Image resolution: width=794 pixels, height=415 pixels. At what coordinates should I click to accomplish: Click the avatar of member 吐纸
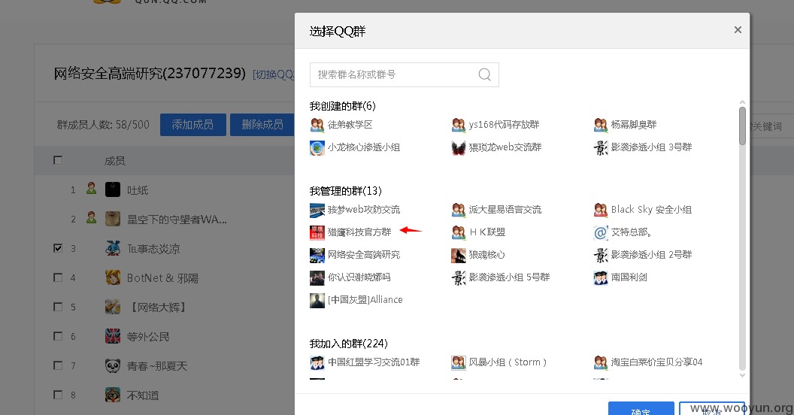pyautogui.click(x=113, y=189)
